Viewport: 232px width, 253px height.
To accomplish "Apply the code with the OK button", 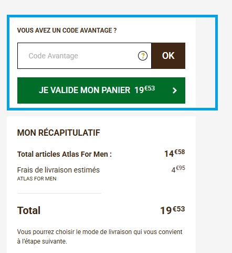I will point(168,56).
